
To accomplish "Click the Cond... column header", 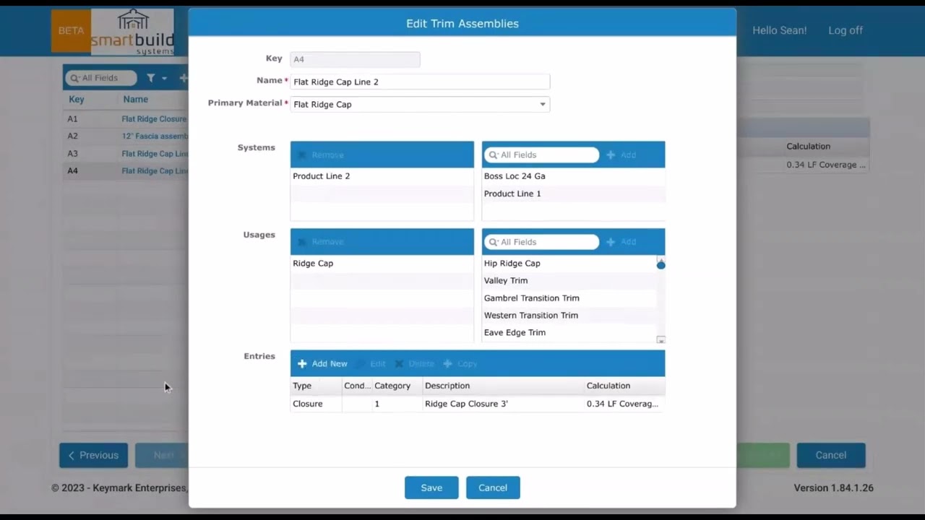I will tap(357, 386).
